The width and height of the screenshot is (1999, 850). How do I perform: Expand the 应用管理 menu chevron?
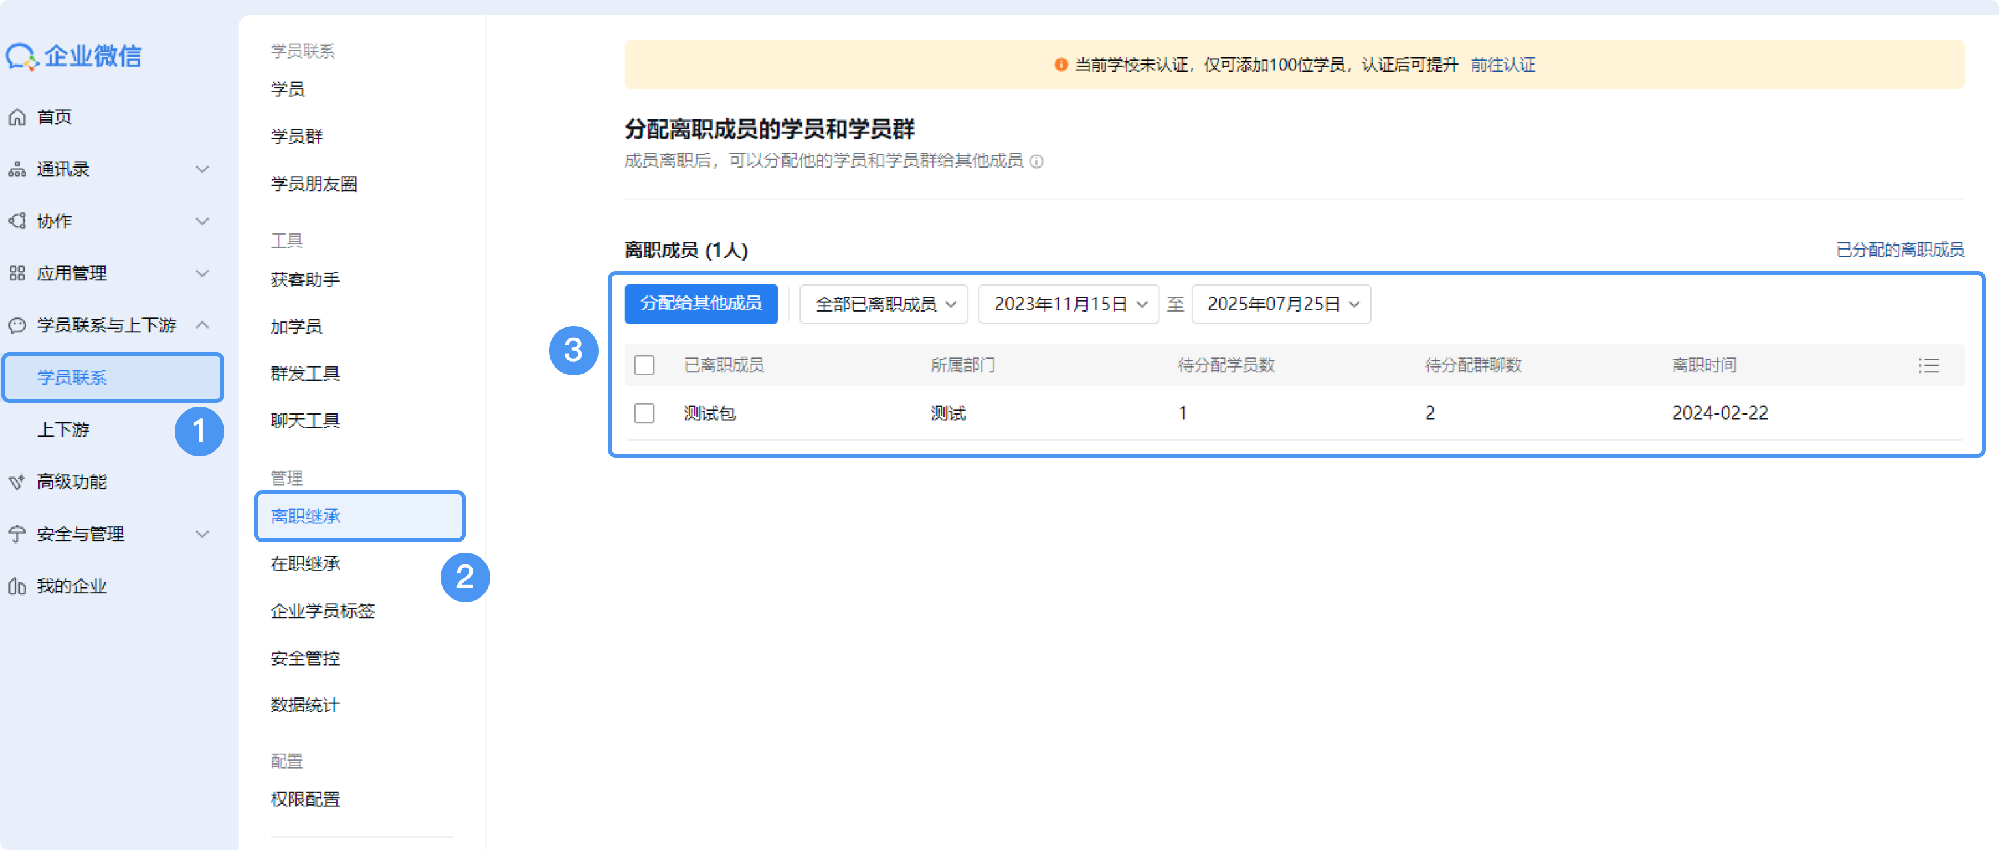point(203,273)
